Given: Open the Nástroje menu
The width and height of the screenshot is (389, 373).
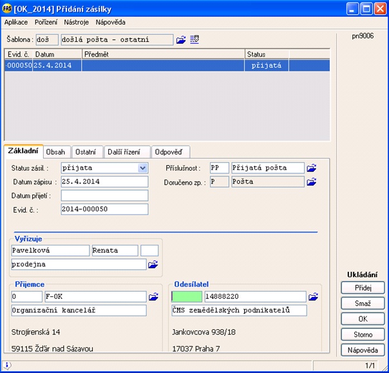Looking at the screenshot, I should [x=77, y=23].
